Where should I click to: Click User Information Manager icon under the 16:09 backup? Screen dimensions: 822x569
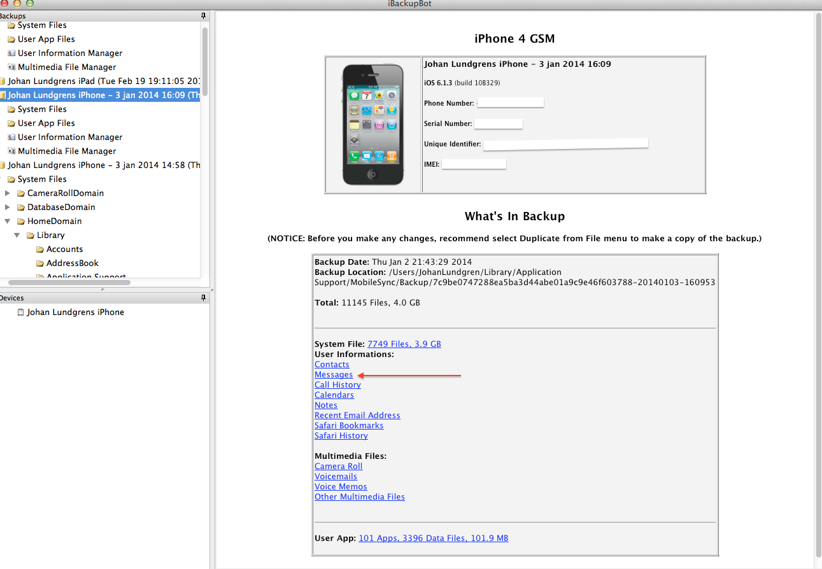click(x=11, y=137)
